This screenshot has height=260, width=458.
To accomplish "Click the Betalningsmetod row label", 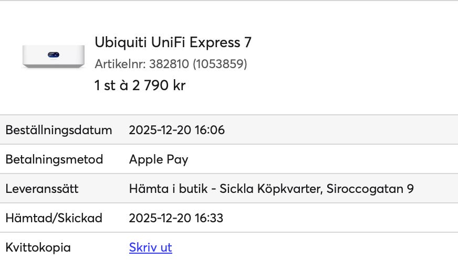I will click(x=54, y=159).
